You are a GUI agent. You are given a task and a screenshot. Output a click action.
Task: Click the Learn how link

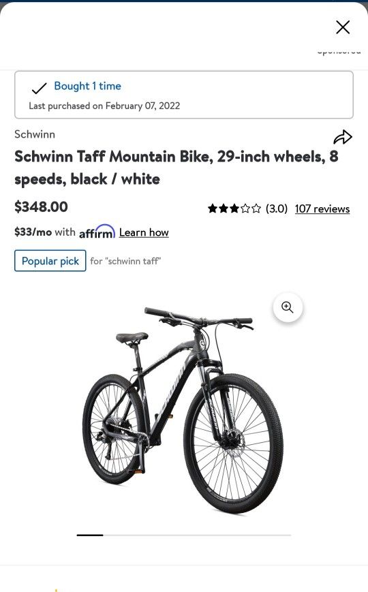click(144, 232)
